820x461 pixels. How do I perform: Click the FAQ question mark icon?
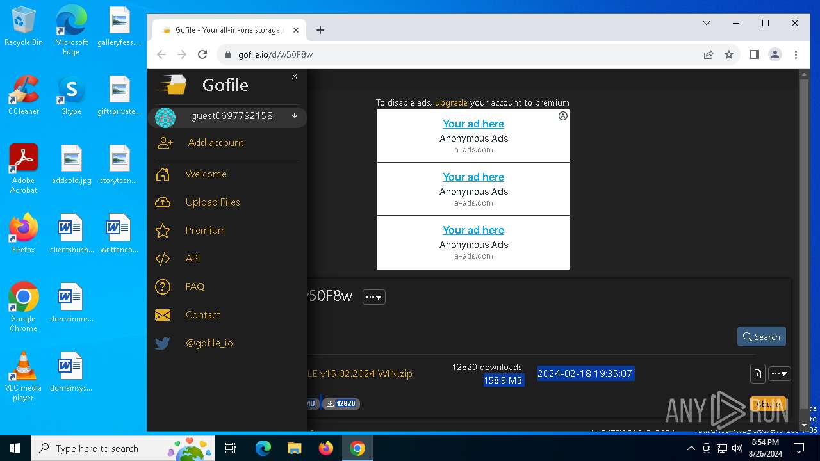coord(163,287)
